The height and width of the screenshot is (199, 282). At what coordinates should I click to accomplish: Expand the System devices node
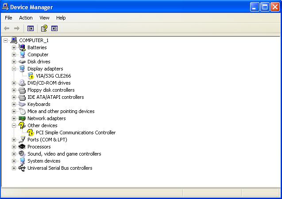click(x=14, y=161)
